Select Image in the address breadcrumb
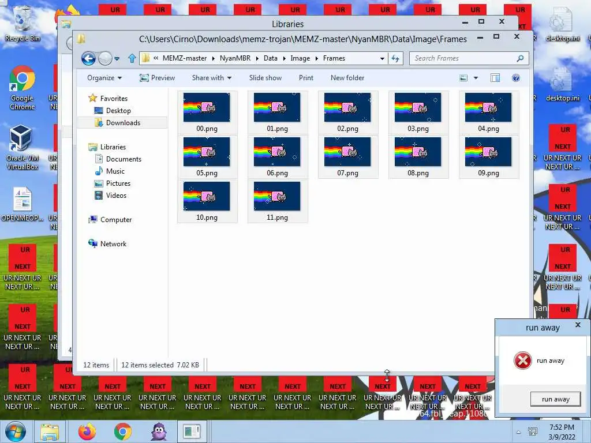591x443 pixels. [300, 58]
